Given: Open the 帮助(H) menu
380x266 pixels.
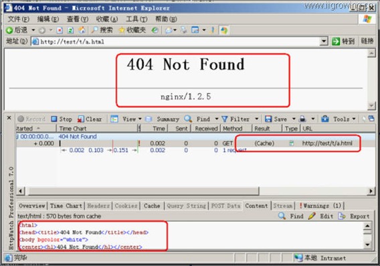Looking at the screenshot, I should tap(166, 19).
